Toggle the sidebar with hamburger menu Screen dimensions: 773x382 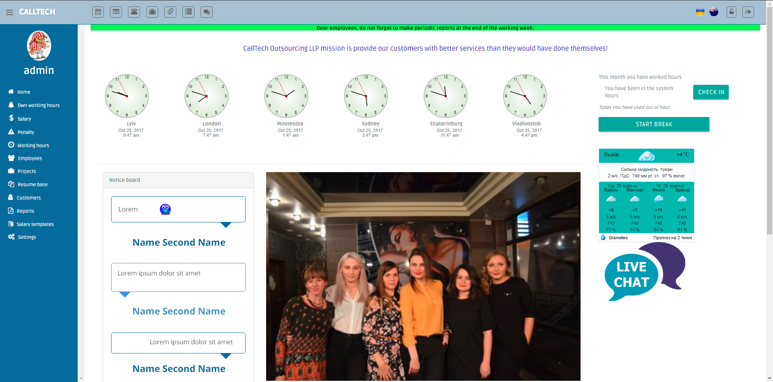10,12
